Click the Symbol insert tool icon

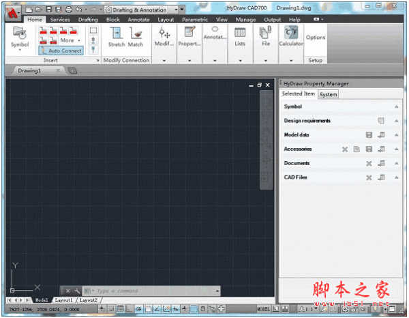(20, 34)
